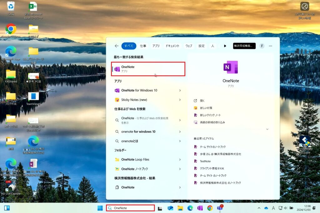
Task: Select the 004_パラメーター手順書 folder icon
Action: pyautogui.click(x=33, y=55)
